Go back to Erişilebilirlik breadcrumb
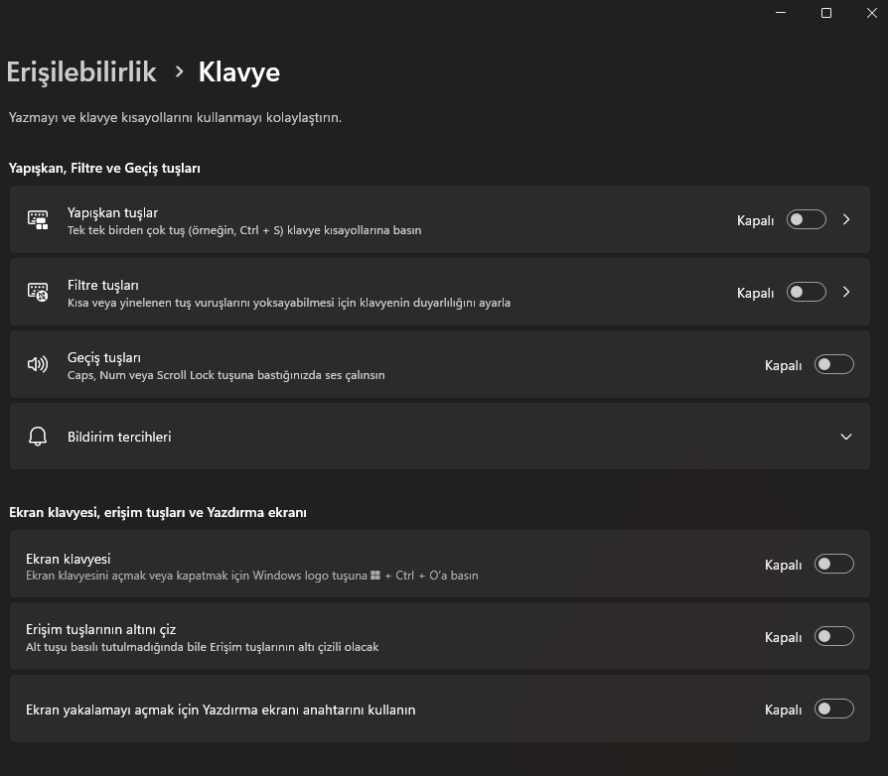 [81, 71]
